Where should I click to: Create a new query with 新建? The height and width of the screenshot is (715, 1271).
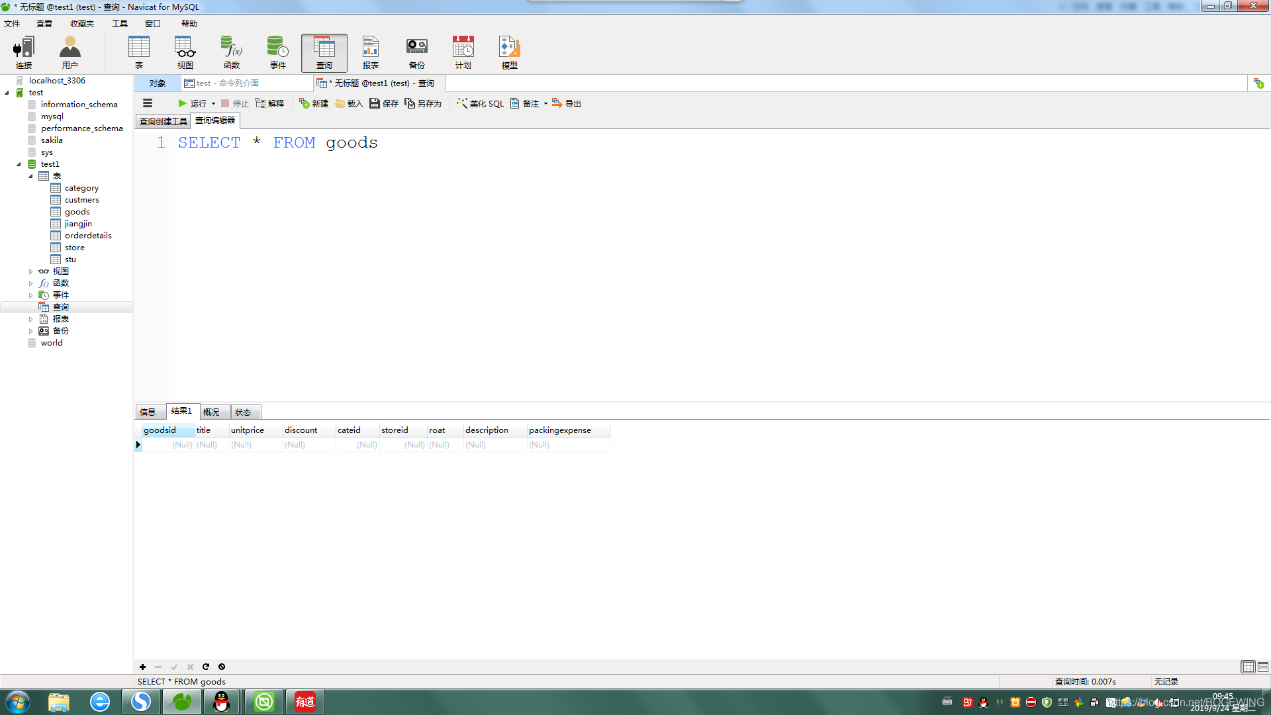click(314, 103)
